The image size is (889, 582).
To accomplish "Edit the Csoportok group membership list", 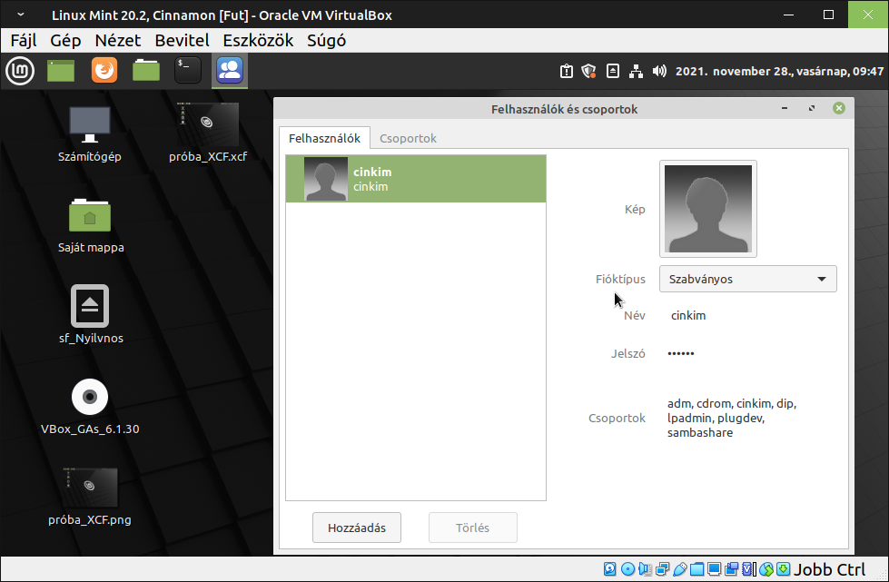I will point(732,419).
